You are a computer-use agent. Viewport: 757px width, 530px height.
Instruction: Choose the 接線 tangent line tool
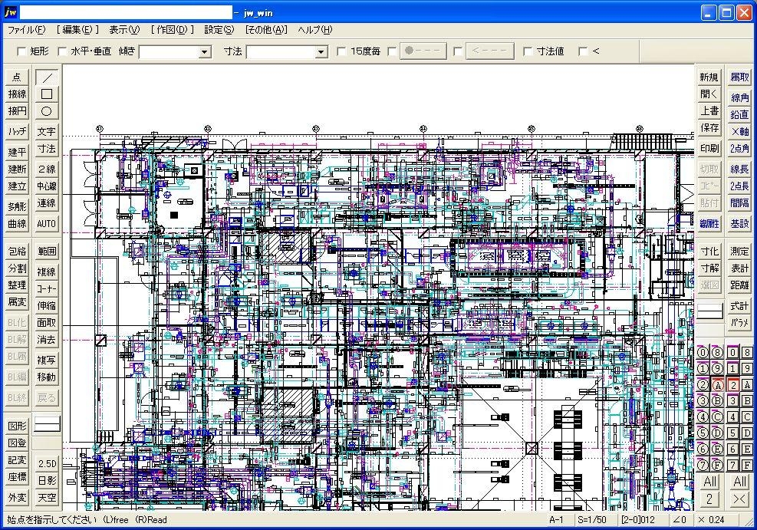tap(17, 94)
